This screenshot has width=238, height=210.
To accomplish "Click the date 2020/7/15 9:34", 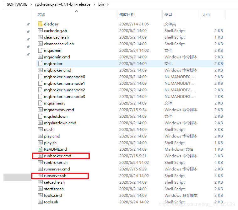I will coord(133,110).
